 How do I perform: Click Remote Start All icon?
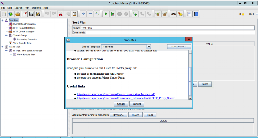pos(135,14)
